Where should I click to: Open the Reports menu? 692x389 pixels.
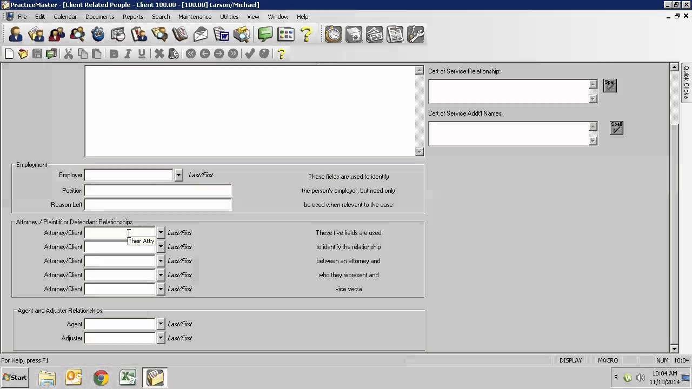pyautogui.click(x=133, y=17)
